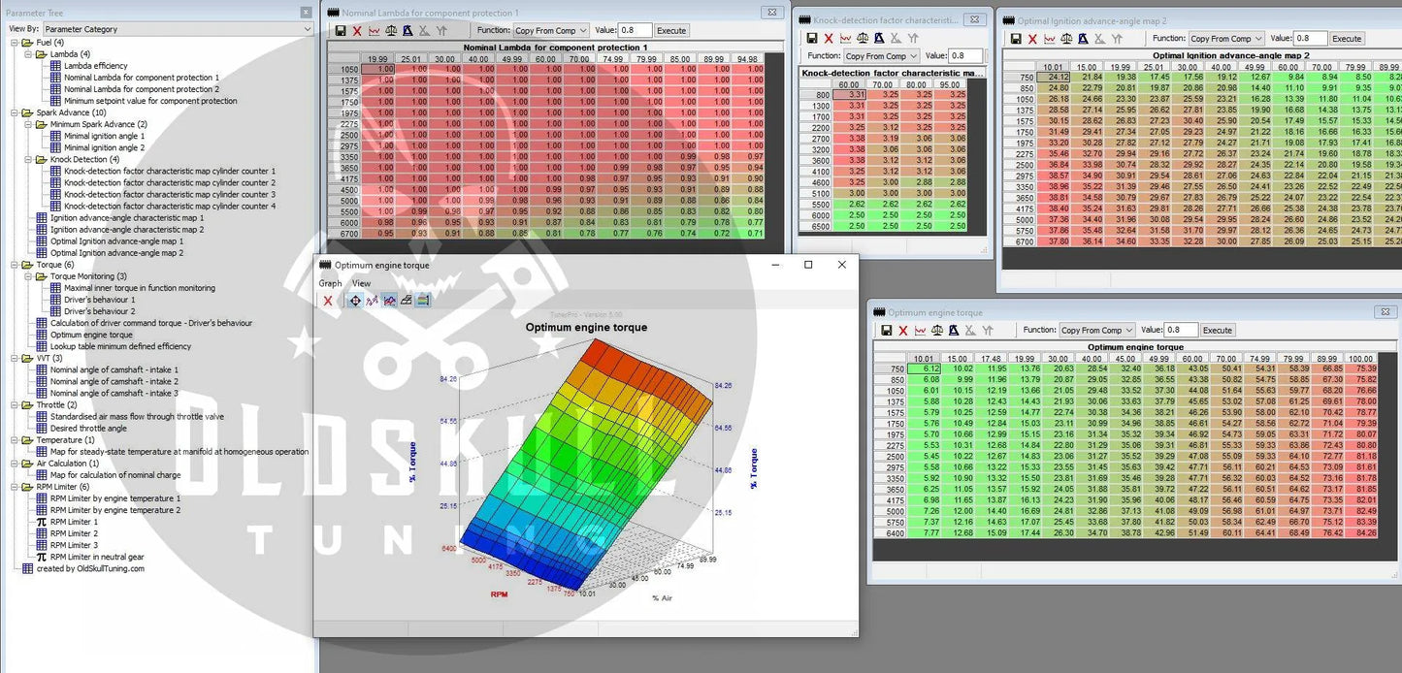Click the color legend icon in graph toolbar
The image size is (1402, 673).
(x=423, y=301)
